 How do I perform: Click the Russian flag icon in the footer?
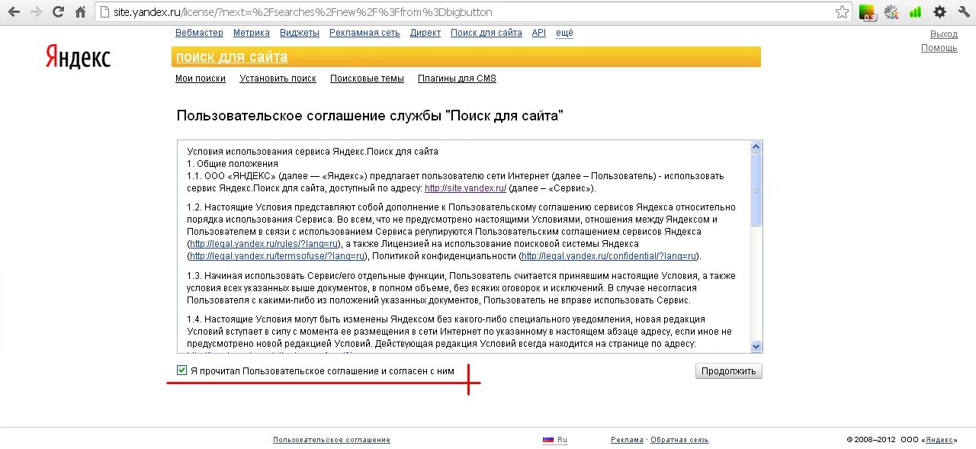coord(547,439)
